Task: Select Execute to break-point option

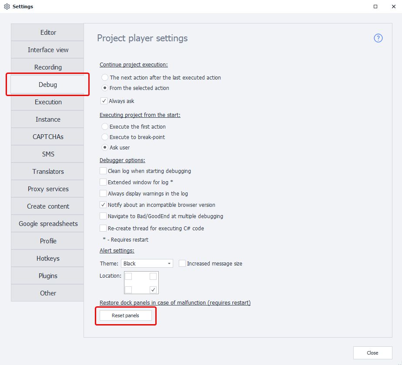Action: pyautogui.click(x=105, y=137)
